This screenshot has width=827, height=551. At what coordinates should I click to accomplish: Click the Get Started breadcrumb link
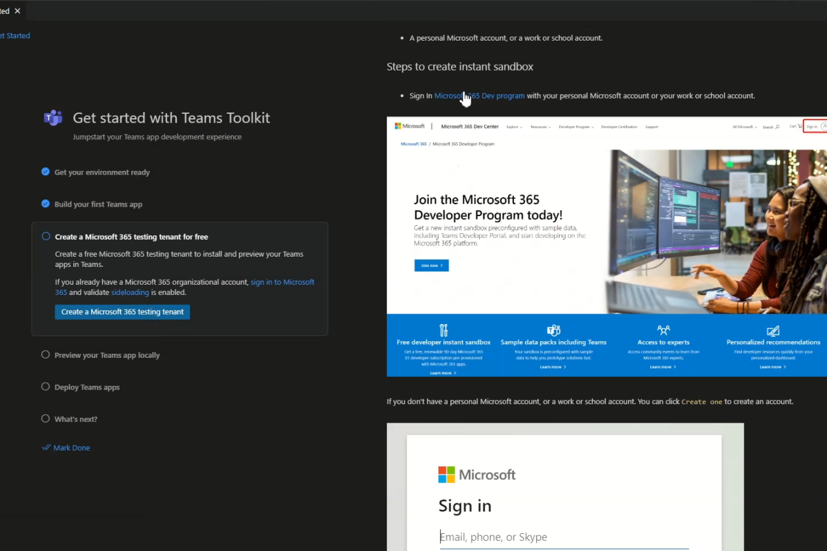point(15,36)
